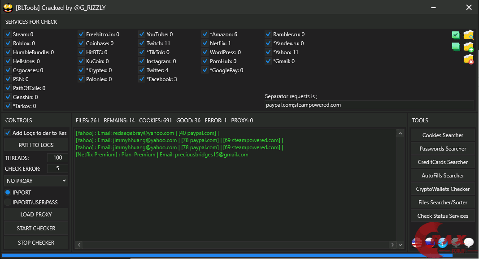Viewport: 479px width, 259px height.
Task: Open the Files Searcher/Sorter tool
Action: 443,202
